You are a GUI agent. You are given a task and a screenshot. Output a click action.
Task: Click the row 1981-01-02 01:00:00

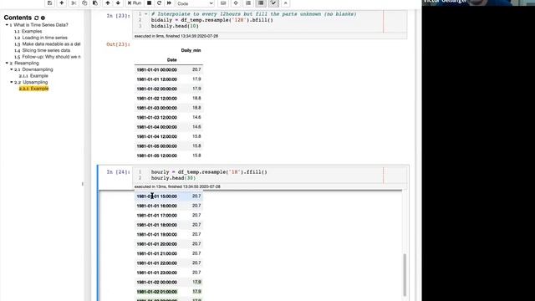169,292
